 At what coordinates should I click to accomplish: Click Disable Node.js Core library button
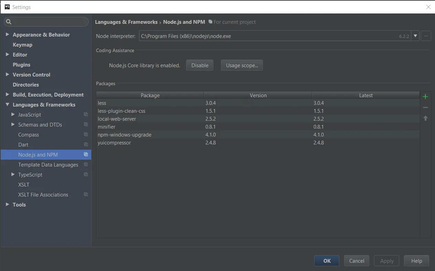pyautogui.click(x=200, y=65)
